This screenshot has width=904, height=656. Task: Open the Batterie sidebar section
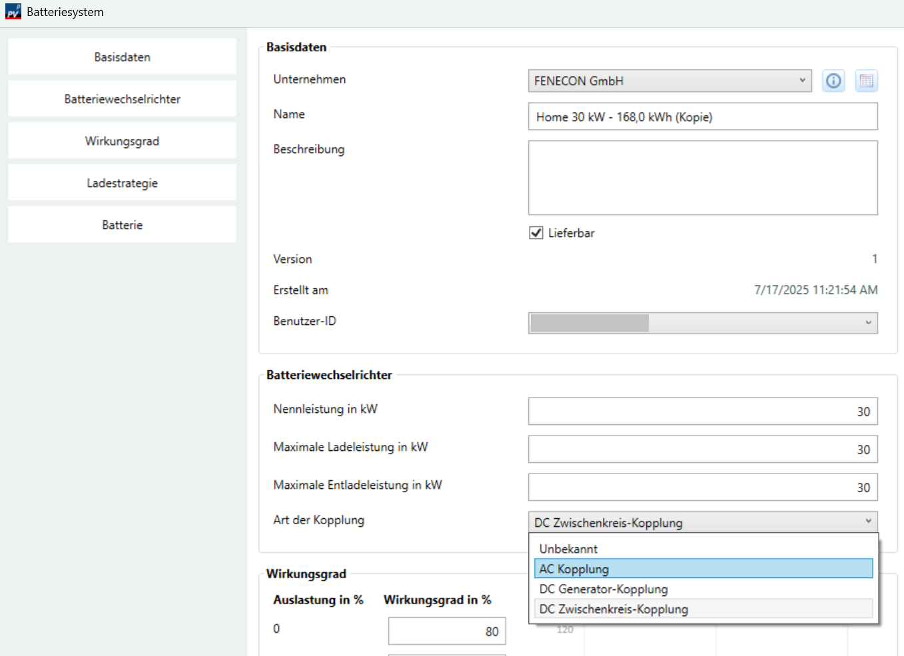pyautogui.click(x=122, y=224)
